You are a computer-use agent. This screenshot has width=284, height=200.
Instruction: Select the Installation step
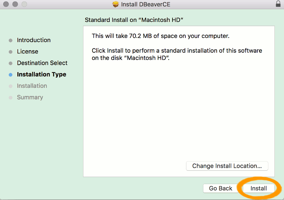click(32, 86)
